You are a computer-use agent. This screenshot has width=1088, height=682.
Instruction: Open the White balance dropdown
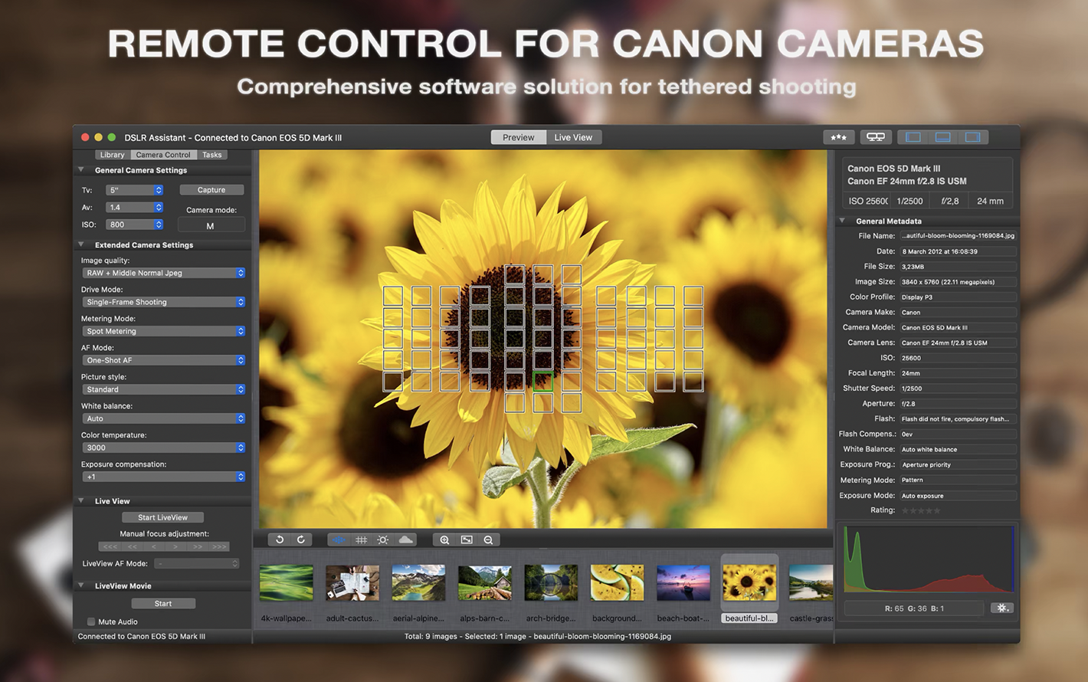164,418
